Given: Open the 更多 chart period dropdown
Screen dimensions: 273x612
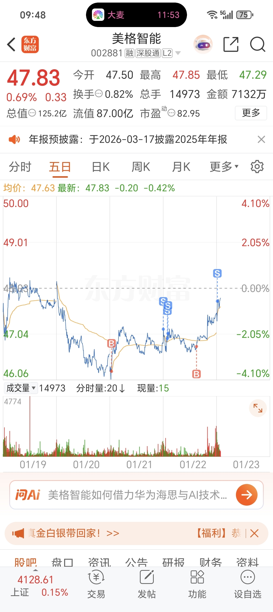Looking at the screenshot, I should [x=224, y=167].
